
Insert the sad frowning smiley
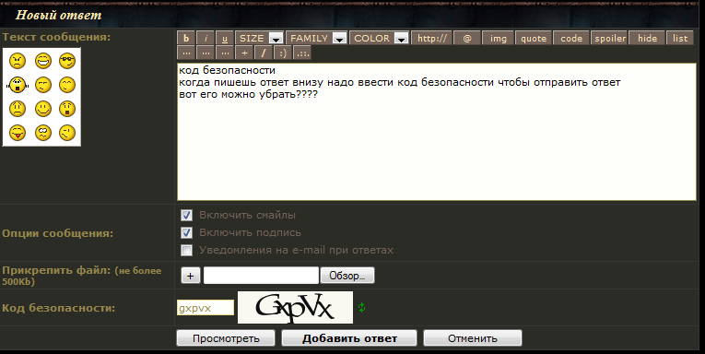(18, 109)
